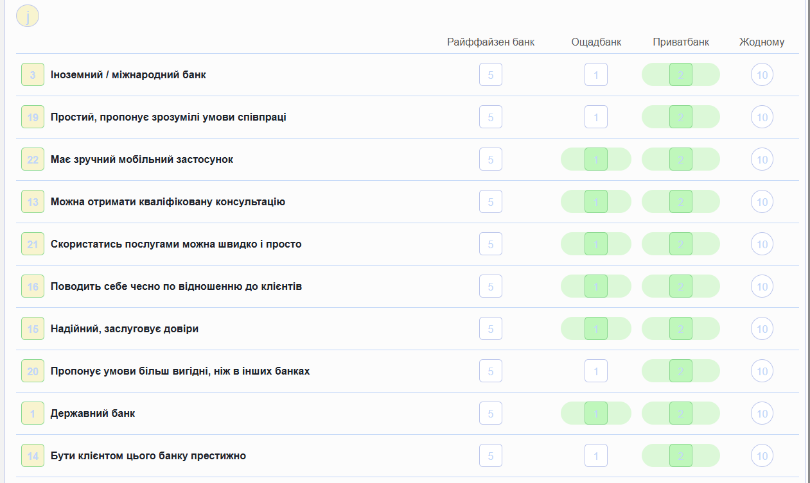
Task: Check Райффайзен банк for Іноземний / міжнародний банк
Action: pos(491,75)
